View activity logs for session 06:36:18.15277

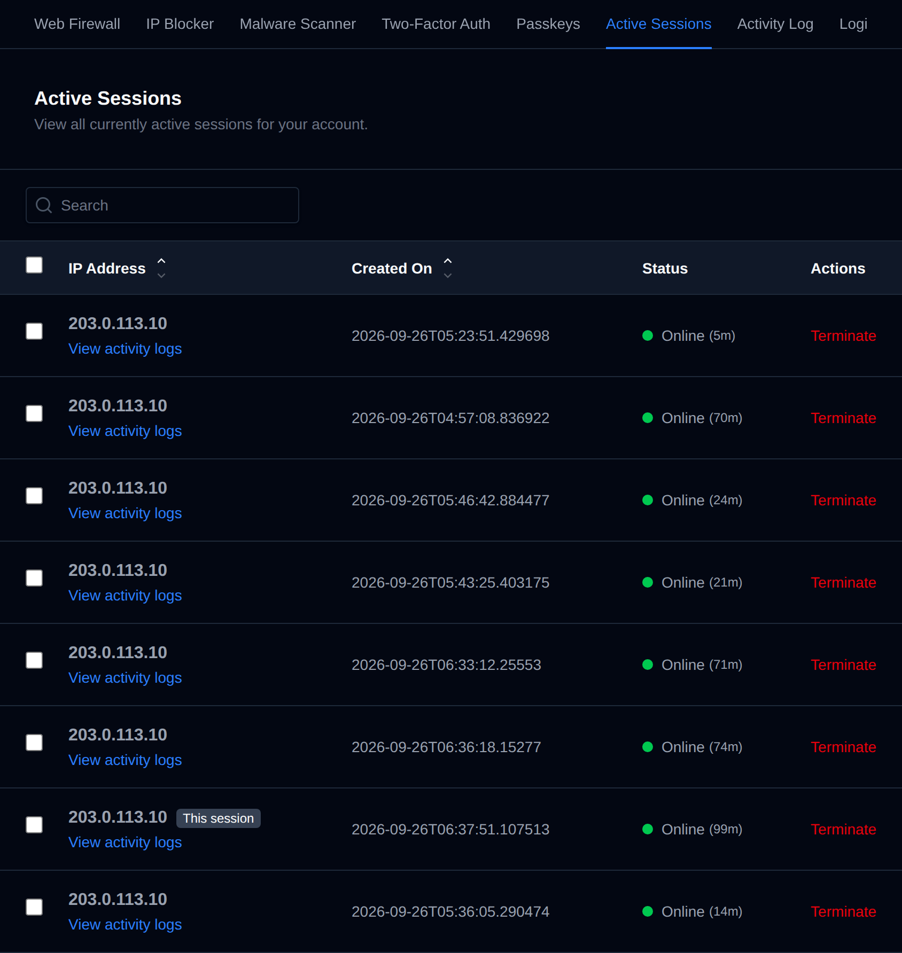(125, 760)
